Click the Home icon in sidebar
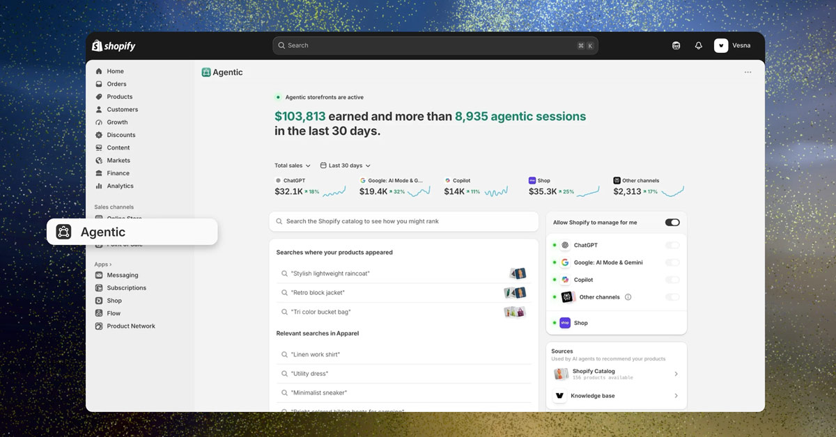Image resolution: width=836 pixels, height=437 pixels. pyautogui.click(x=99, y=71)
